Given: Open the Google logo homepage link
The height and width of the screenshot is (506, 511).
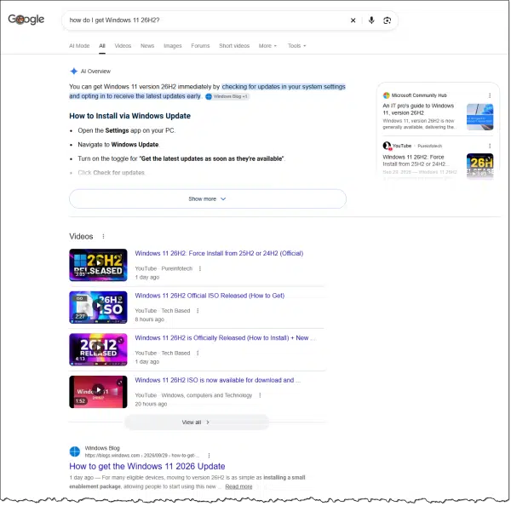Looking at the screenshot, I should [x=26, y=20].
